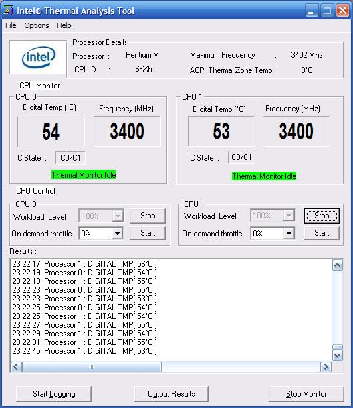
Task: Select log line 23:22:31 Processor 1 55°C
Action: click(x=84, y=342)
